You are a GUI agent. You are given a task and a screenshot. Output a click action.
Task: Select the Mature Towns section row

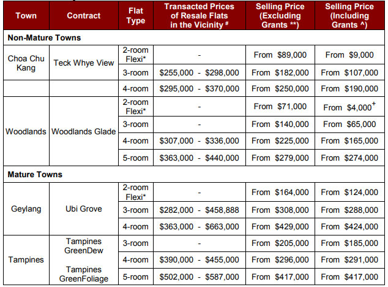click(x=34, y=174)
